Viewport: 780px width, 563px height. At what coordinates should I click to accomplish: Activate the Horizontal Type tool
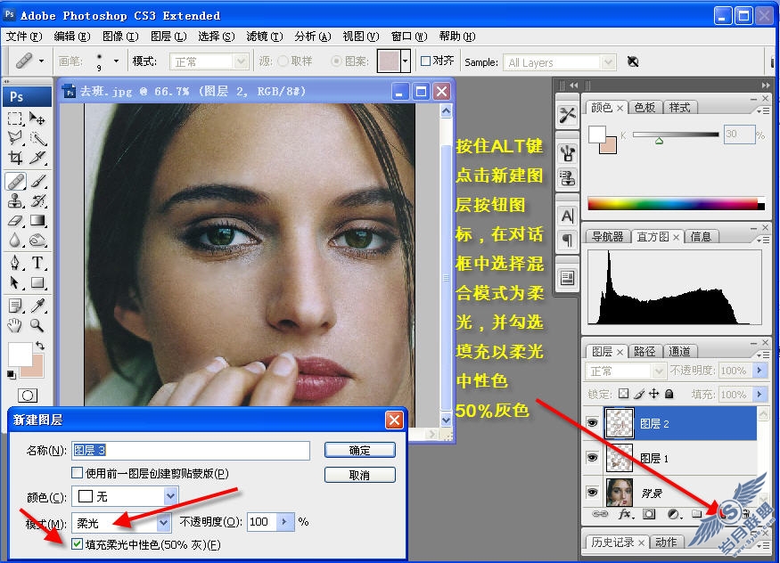(x=37, y=263)
